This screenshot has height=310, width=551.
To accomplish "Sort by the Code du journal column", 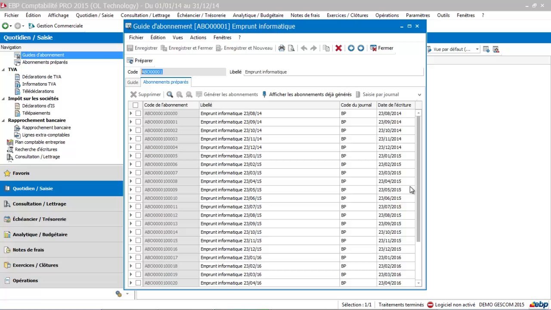I will point(358,105).
